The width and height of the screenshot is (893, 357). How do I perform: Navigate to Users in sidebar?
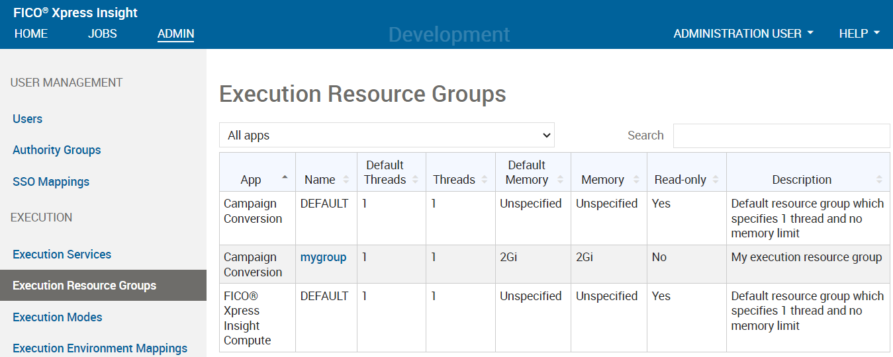(x=27, y=119)
